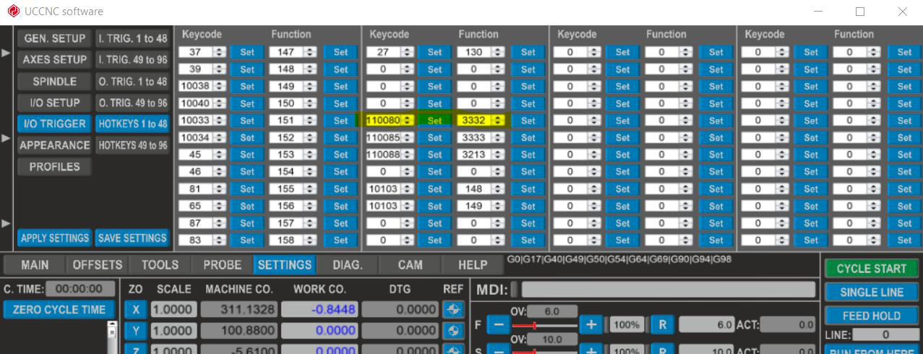This screenshot has height=354, width=923.
Task: Click the FEED HOLD button
Action: pos(872,316)
